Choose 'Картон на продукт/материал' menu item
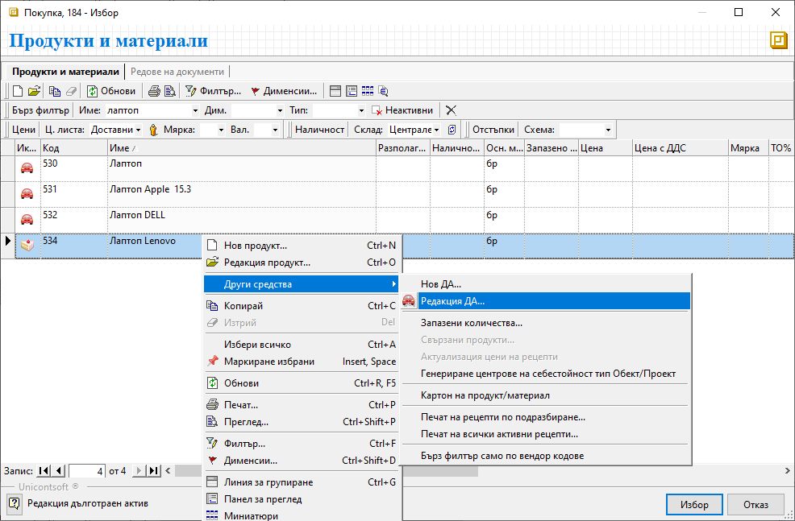This screenshot has width=795, height=521. pos(485,395)
